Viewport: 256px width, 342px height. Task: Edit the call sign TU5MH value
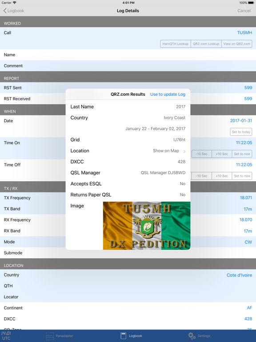[x=244, y=33]
